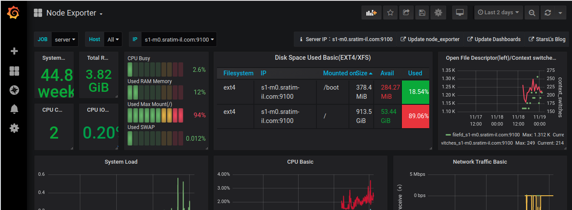Click the red 89.06% used cell

coord(415,116)
